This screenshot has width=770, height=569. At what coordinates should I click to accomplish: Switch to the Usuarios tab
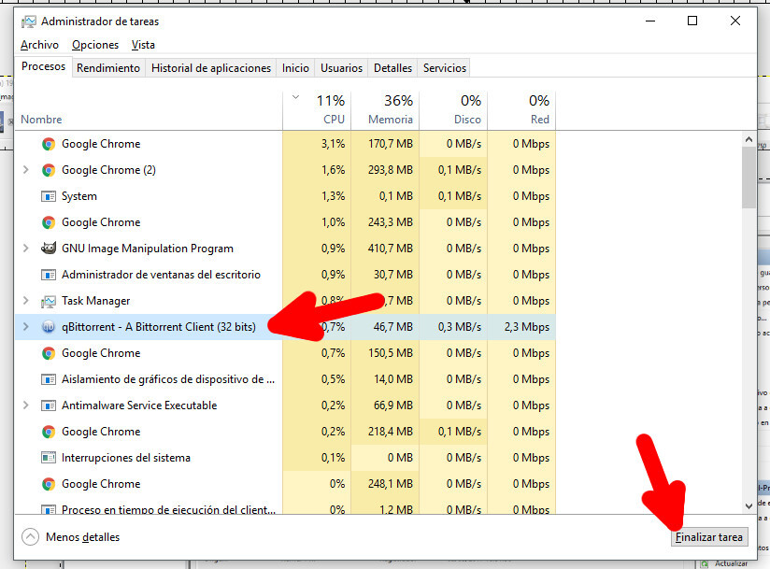341,68
